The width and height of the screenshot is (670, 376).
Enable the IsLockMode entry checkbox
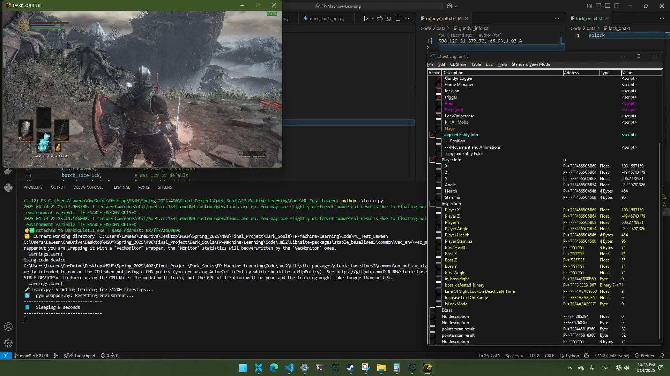coord(439,304)
